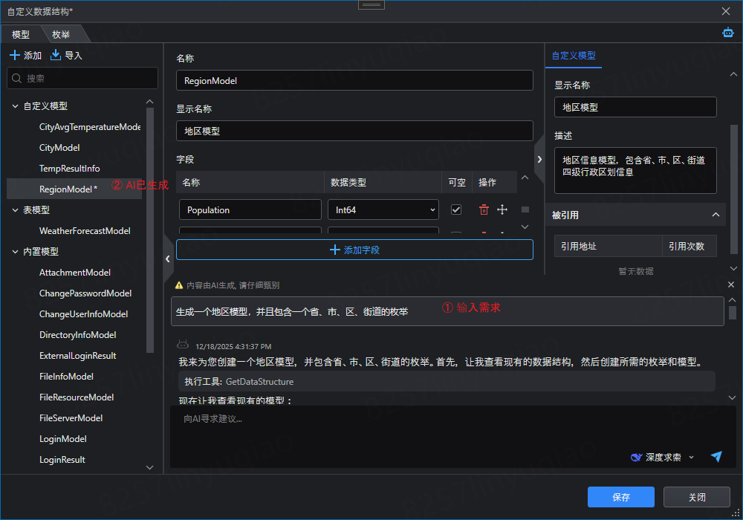Click the Import (导入) download icon
The height and width of the screenshot is (520, 743).
[x=56, y=56]
